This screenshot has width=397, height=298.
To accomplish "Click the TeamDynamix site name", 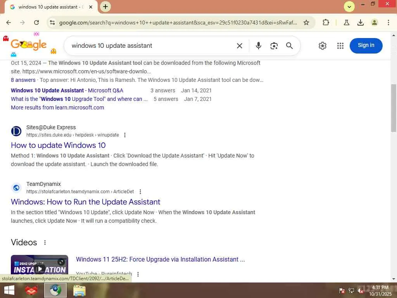I will click(x=43, y=184).
